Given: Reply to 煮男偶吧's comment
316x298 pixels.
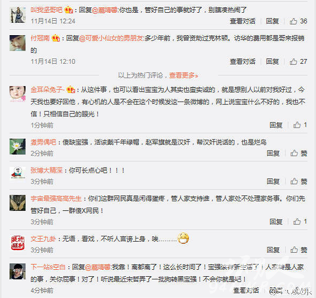Looking at the screenshot, I should pyautogui.click(x=273, y=153).
